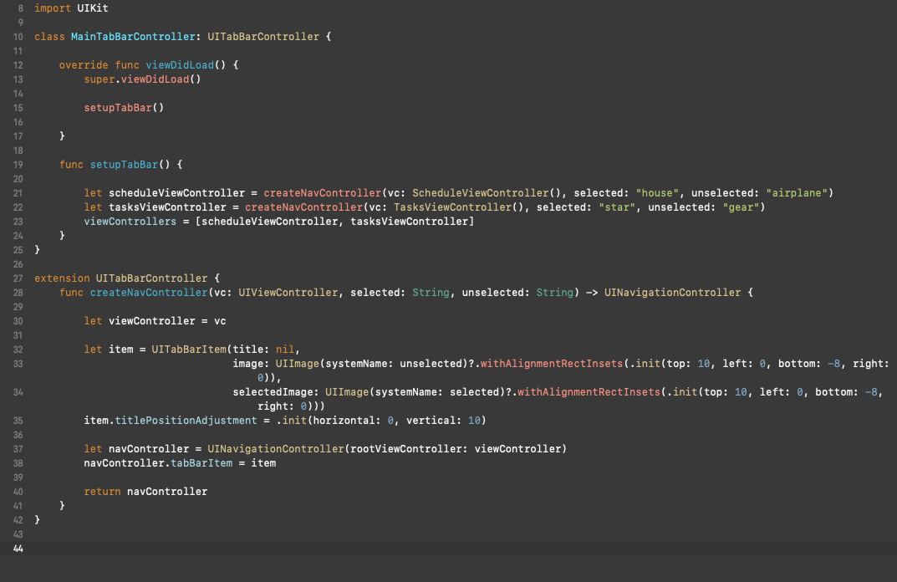The width and height of the screenshot is (897, 582).
Task: Click the 'override' keyword on line 12
Action: pos(84,65)
